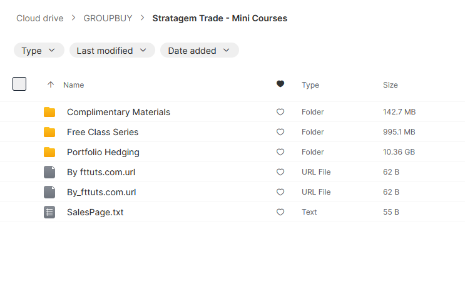Click the Complimentary Materials folder icon

click(x=49, y=112)
